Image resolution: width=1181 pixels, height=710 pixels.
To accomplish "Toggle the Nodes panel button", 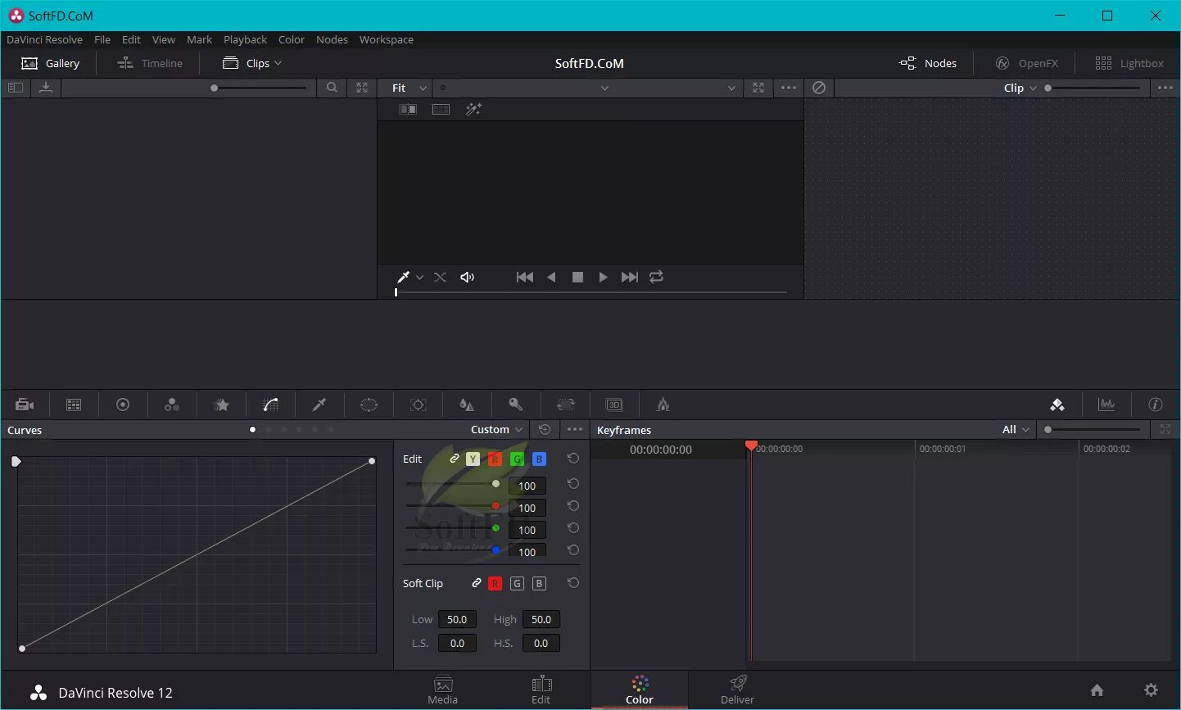I will click(x=928, y=63).
